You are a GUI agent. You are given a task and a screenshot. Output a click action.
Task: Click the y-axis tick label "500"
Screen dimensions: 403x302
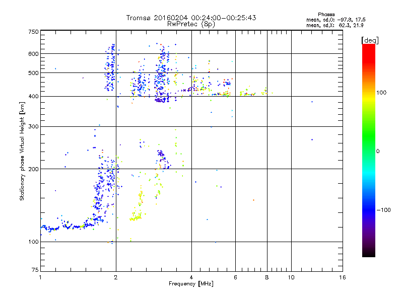33,73
